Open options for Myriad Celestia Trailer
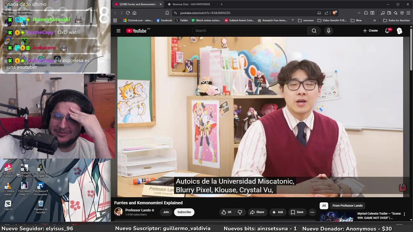The width and height of the screenshot is (413, 232). (x=404, y=214)
